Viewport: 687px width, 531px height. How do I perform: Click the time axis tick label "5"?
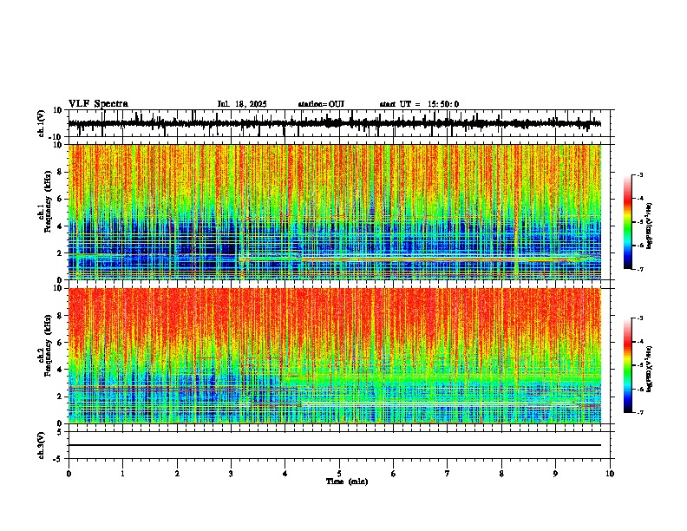[339, 474]
